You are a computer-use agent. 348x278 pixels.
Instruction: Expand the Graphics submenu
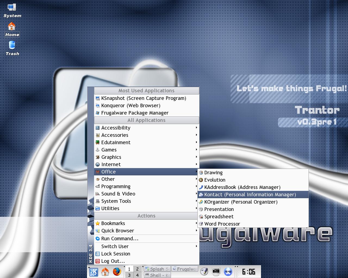click(x=147, y=157)
